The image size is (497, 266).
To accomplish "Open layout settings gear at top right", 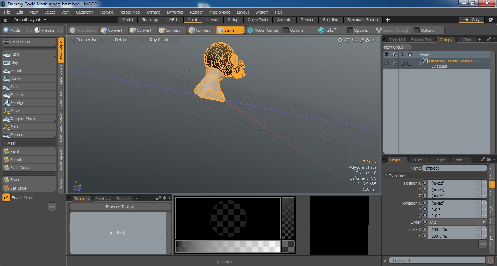I will coord(490,20).
